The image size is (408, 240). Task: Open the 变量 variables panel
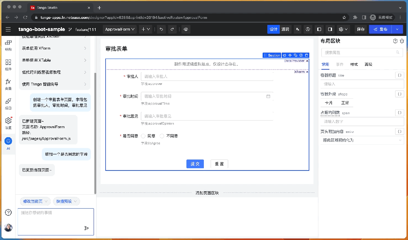[8, 84]
